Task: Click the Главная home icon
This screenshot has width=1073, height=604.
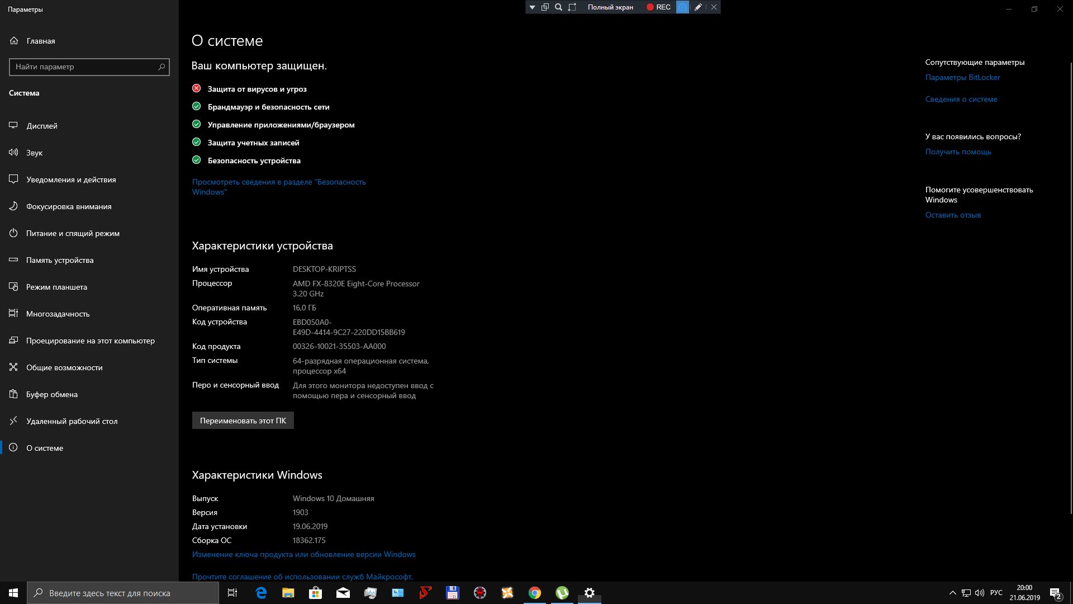Action: (15, 41)
